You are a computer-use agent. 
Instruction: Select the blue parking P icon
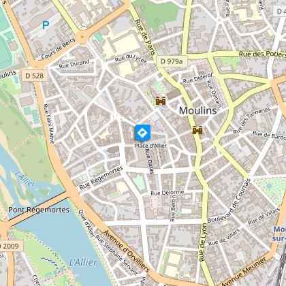[x=46, y=26]
